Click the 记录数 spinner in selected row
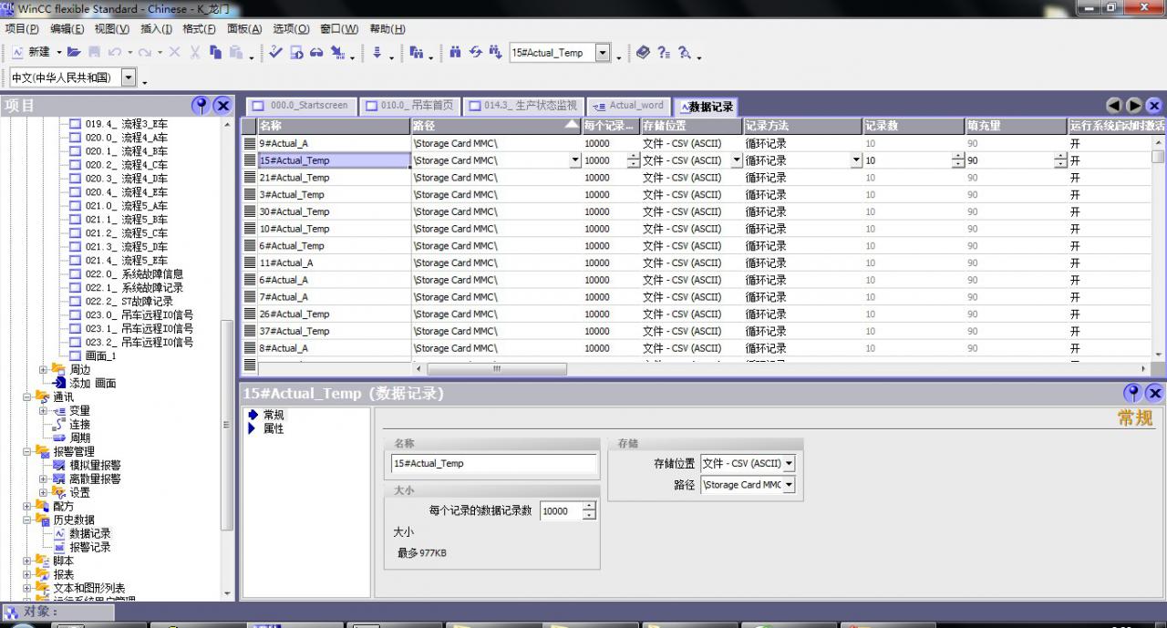Viewport: 1167px width, 628px height. pos(957,160)
